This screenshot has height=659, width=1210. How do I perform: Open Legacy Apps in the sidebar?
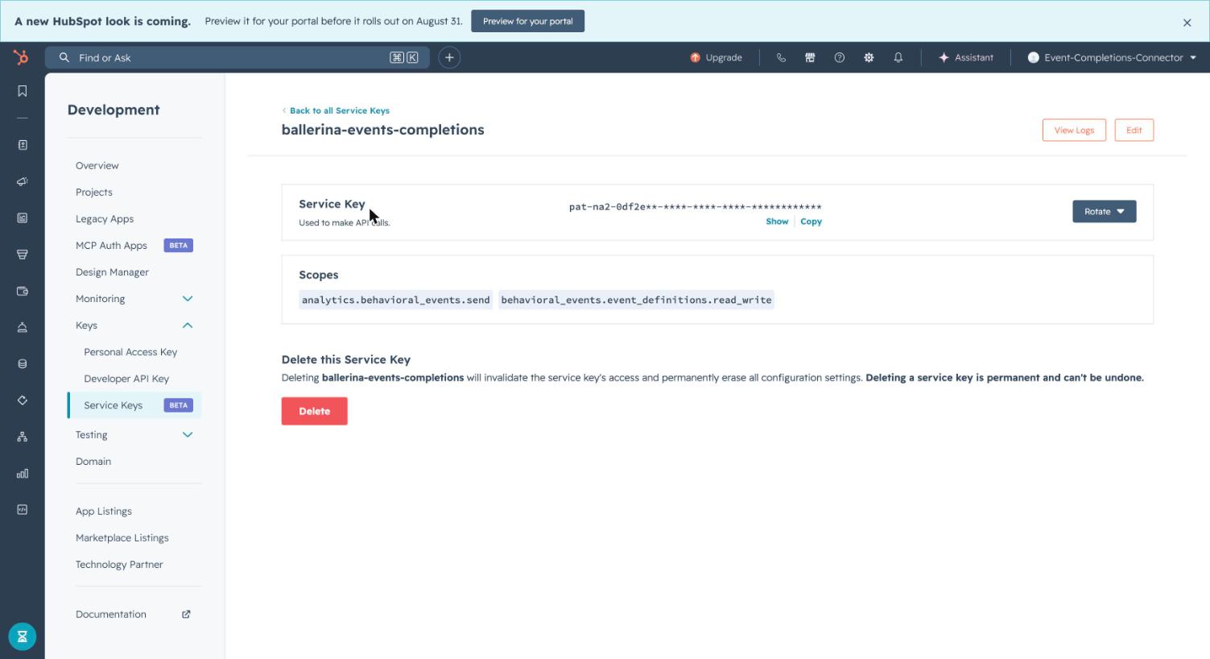click(x=105, y=218)
